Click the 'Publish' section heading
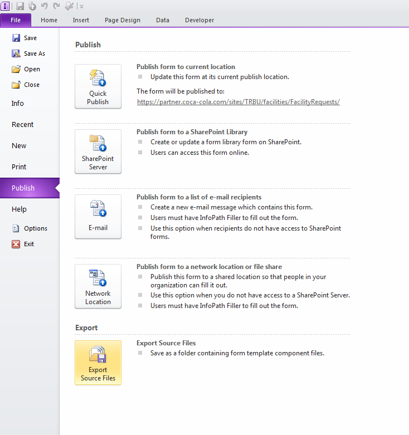Image resolution: width=409 pixels, height=435 pixels. (x=88, y=45)
